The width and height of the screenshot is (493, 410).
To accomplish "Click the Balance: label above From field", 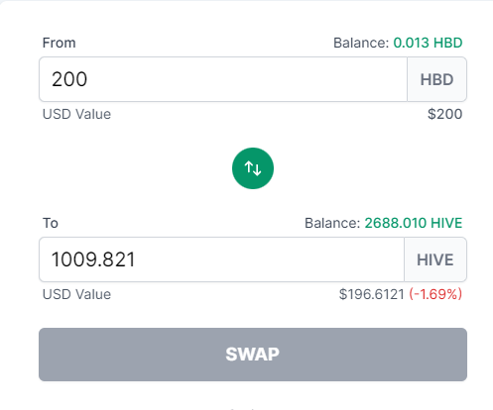I will click(x=361, y=43).
